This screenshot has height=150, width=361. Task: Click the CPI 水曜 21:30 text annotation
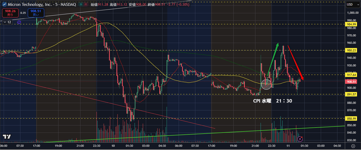273,101
